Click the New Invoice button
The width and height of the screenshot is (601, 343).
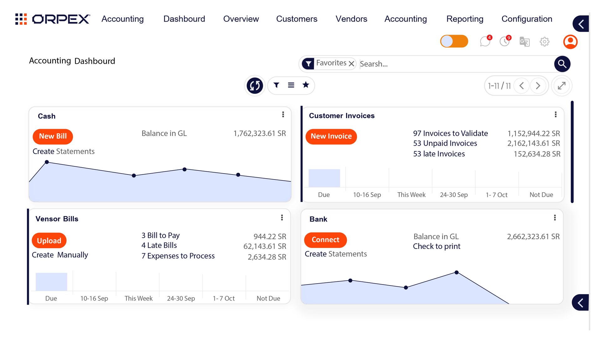pyautogui.click(x=331, y=136)
